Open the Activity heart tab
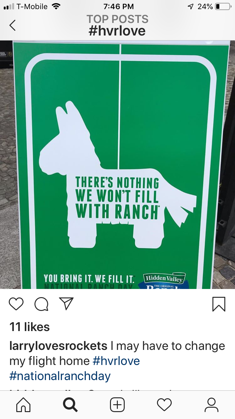Image resolution: width=235 pixels, height=419 pixels. pos(164,405)
